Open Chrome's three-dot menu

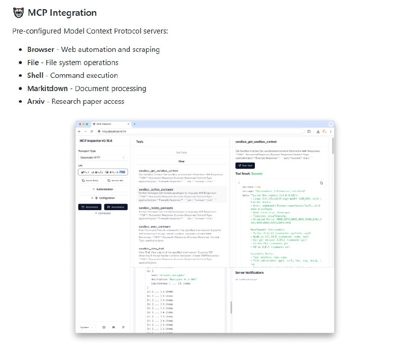pos(331,131)
